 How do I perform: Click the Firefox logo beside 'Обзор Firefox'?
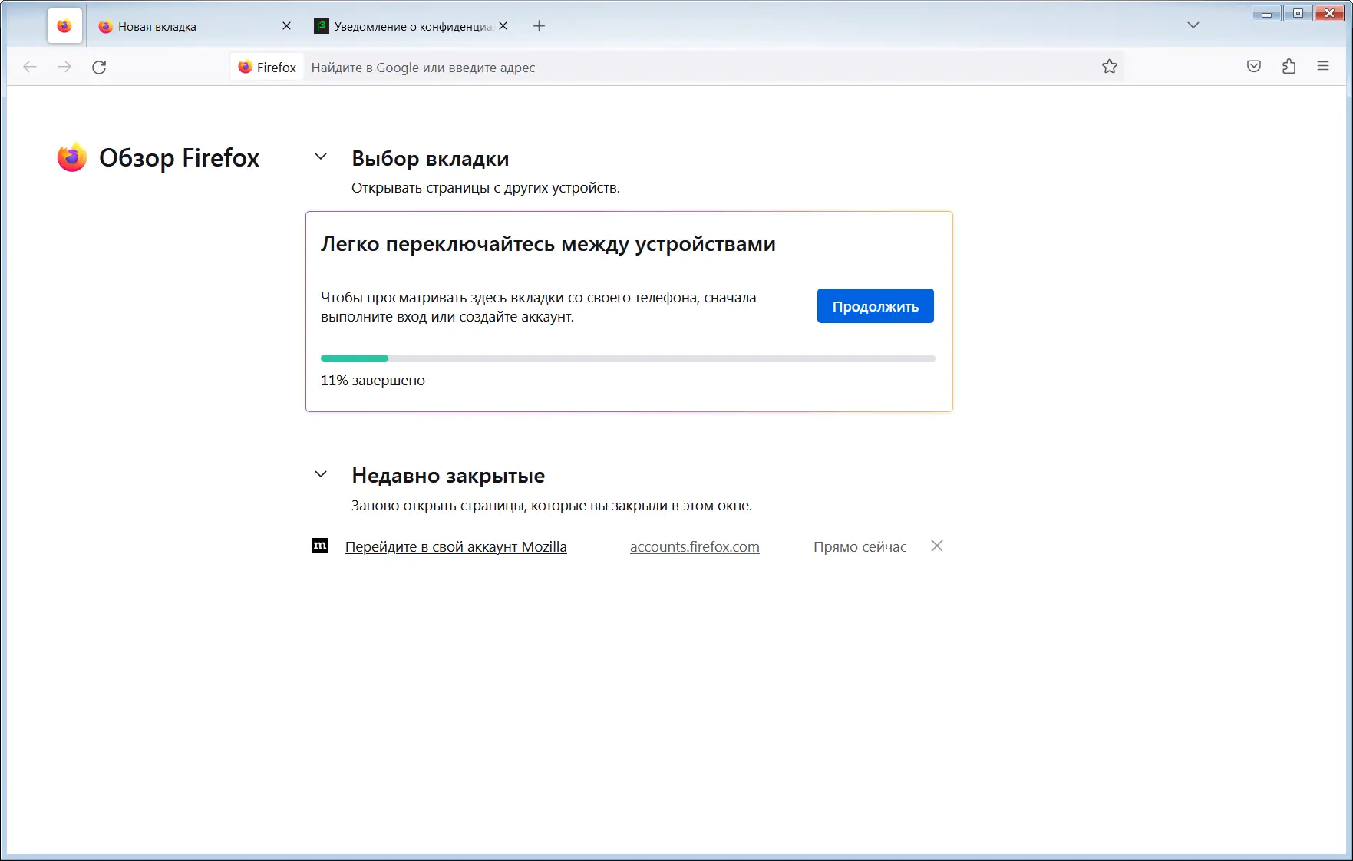click(x=72, y=157)
